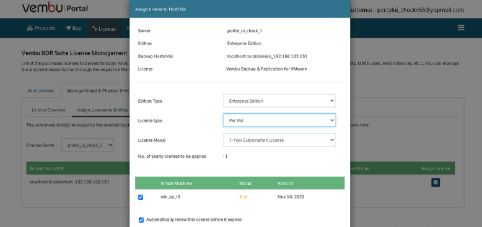Click the customer email in header
The height and width of the screenshot is (227, 482).
[420, 10]
